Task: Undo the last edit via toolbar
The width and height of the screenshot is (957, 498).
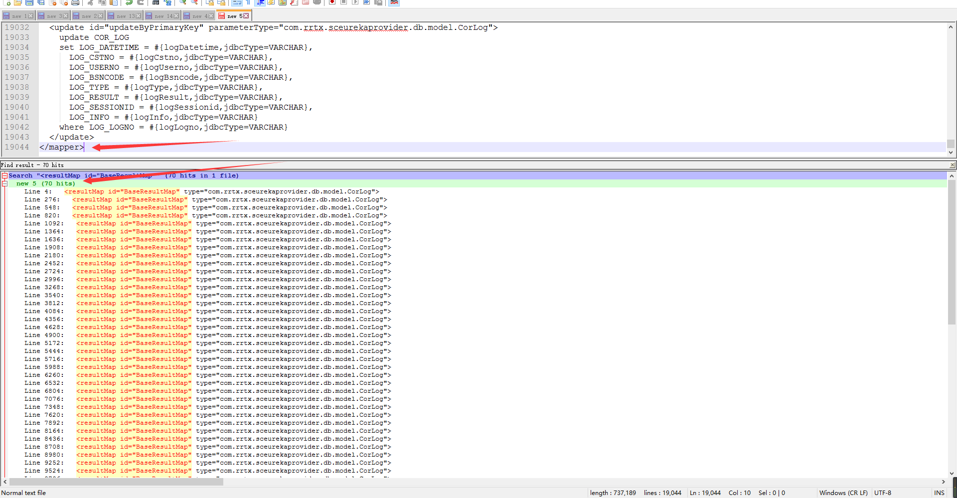Action: (129, 2)
